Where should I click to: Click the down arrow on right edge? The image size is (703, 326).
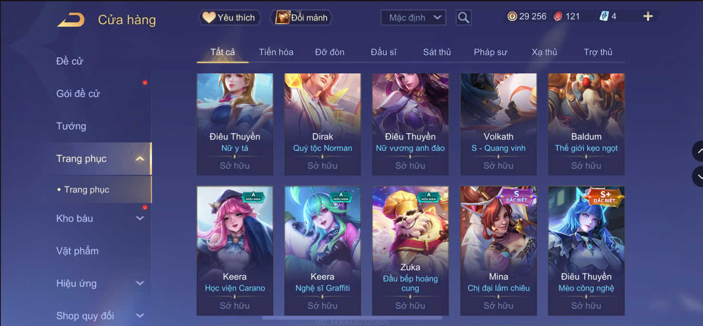[x=698, y=176]
